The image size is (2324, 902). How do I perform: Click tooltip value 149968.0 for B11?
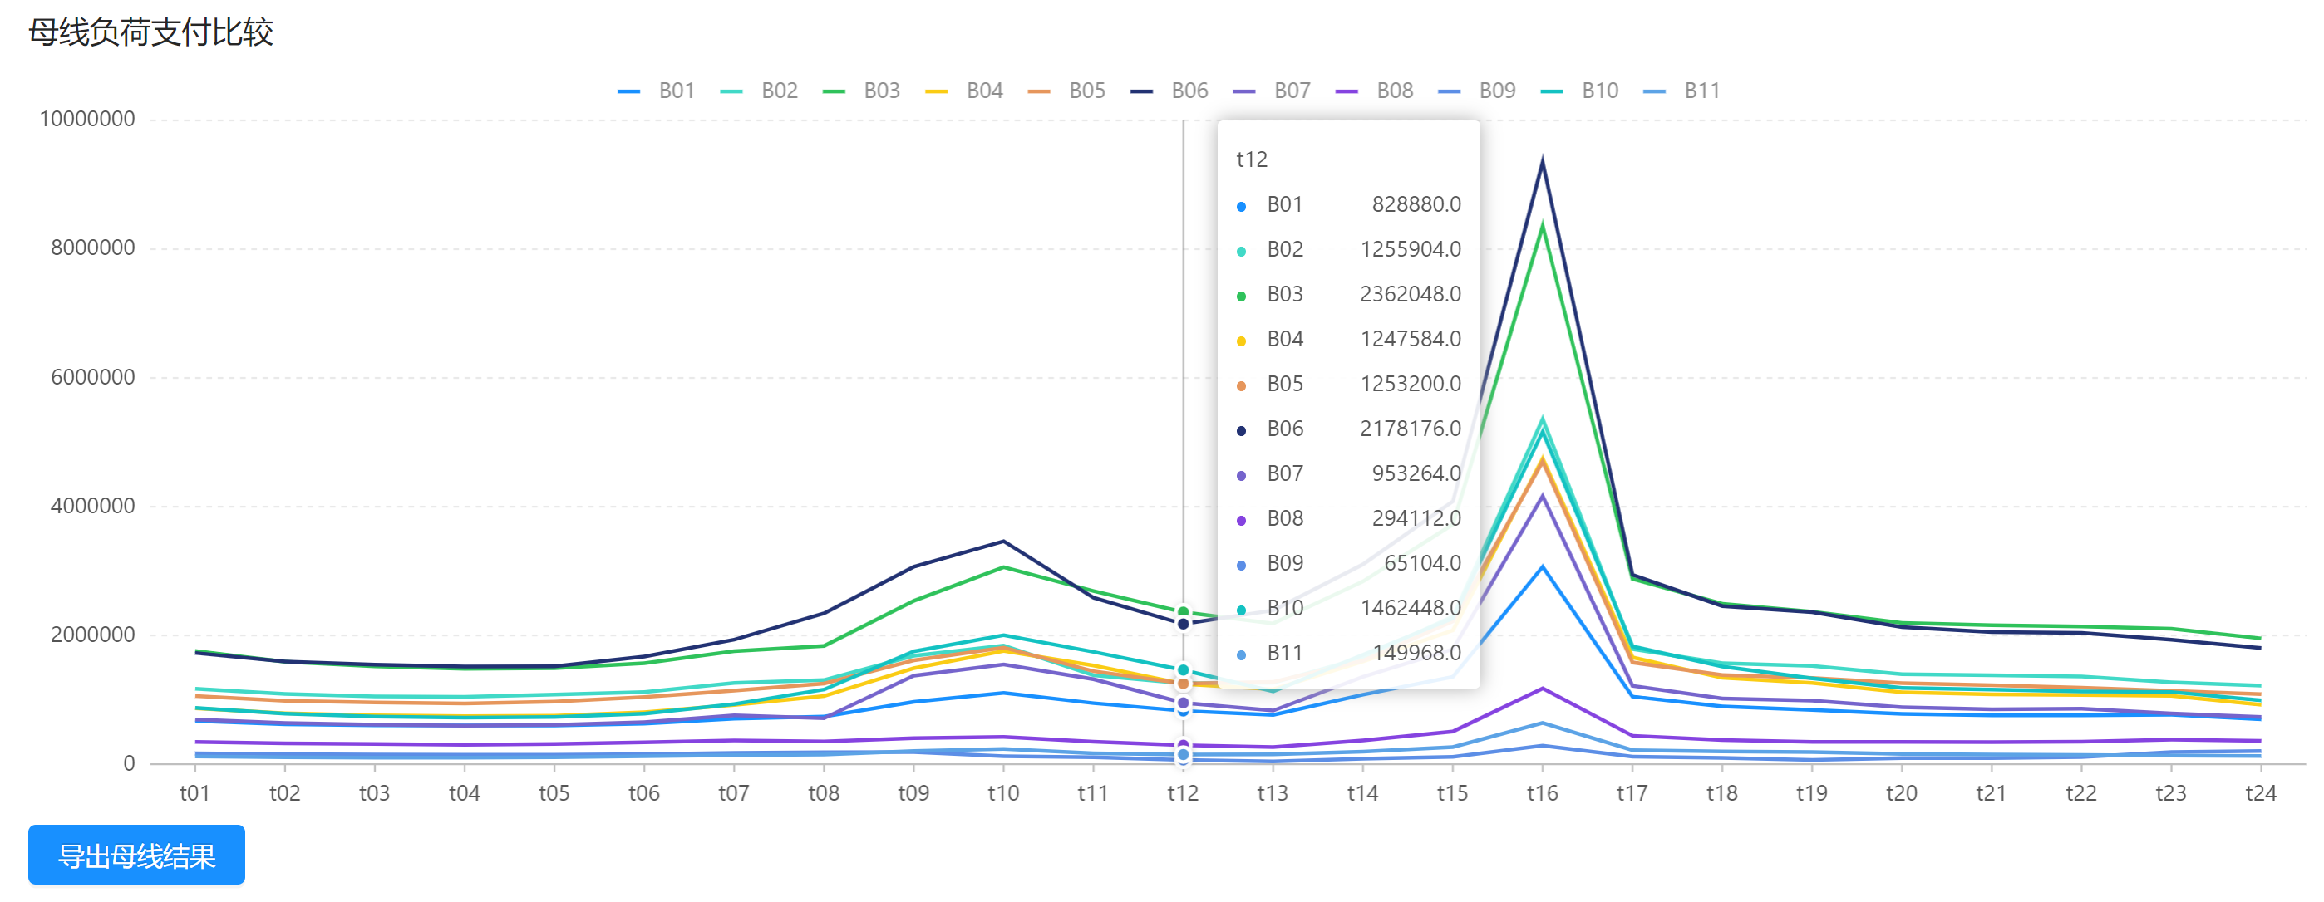[1416, 654]
